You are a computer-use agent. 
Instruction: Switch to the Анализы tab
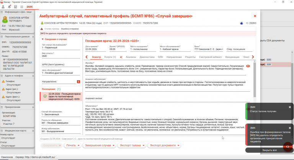131,57
